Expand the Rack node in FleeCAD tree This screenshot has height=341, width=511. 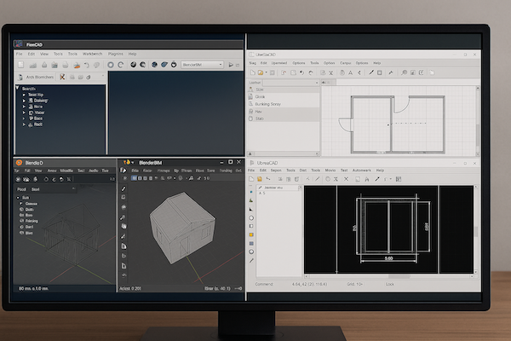24,124
